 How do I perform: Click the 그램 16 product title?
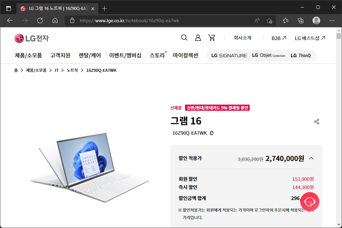186,121
